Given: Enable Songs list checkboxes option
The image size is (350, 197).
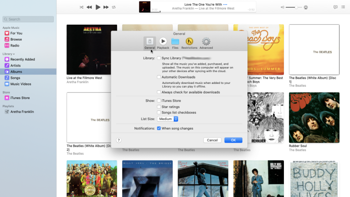Looking at the screenshot, I should tap(159, 112).
